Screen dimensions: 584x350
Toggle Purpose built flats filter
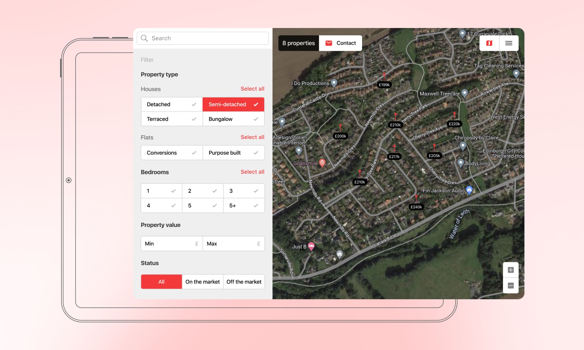[x=233, y=153]
